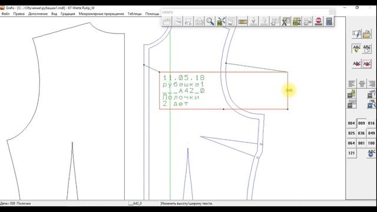Click the open-folder icon in GRAFIS toolbar
Viewport: 377px width, 212px height.
pos(167,21)
